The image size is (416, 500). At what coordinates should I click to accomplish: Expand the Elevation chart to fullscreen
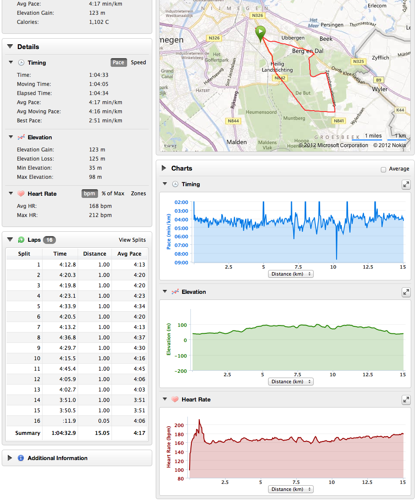406,292
